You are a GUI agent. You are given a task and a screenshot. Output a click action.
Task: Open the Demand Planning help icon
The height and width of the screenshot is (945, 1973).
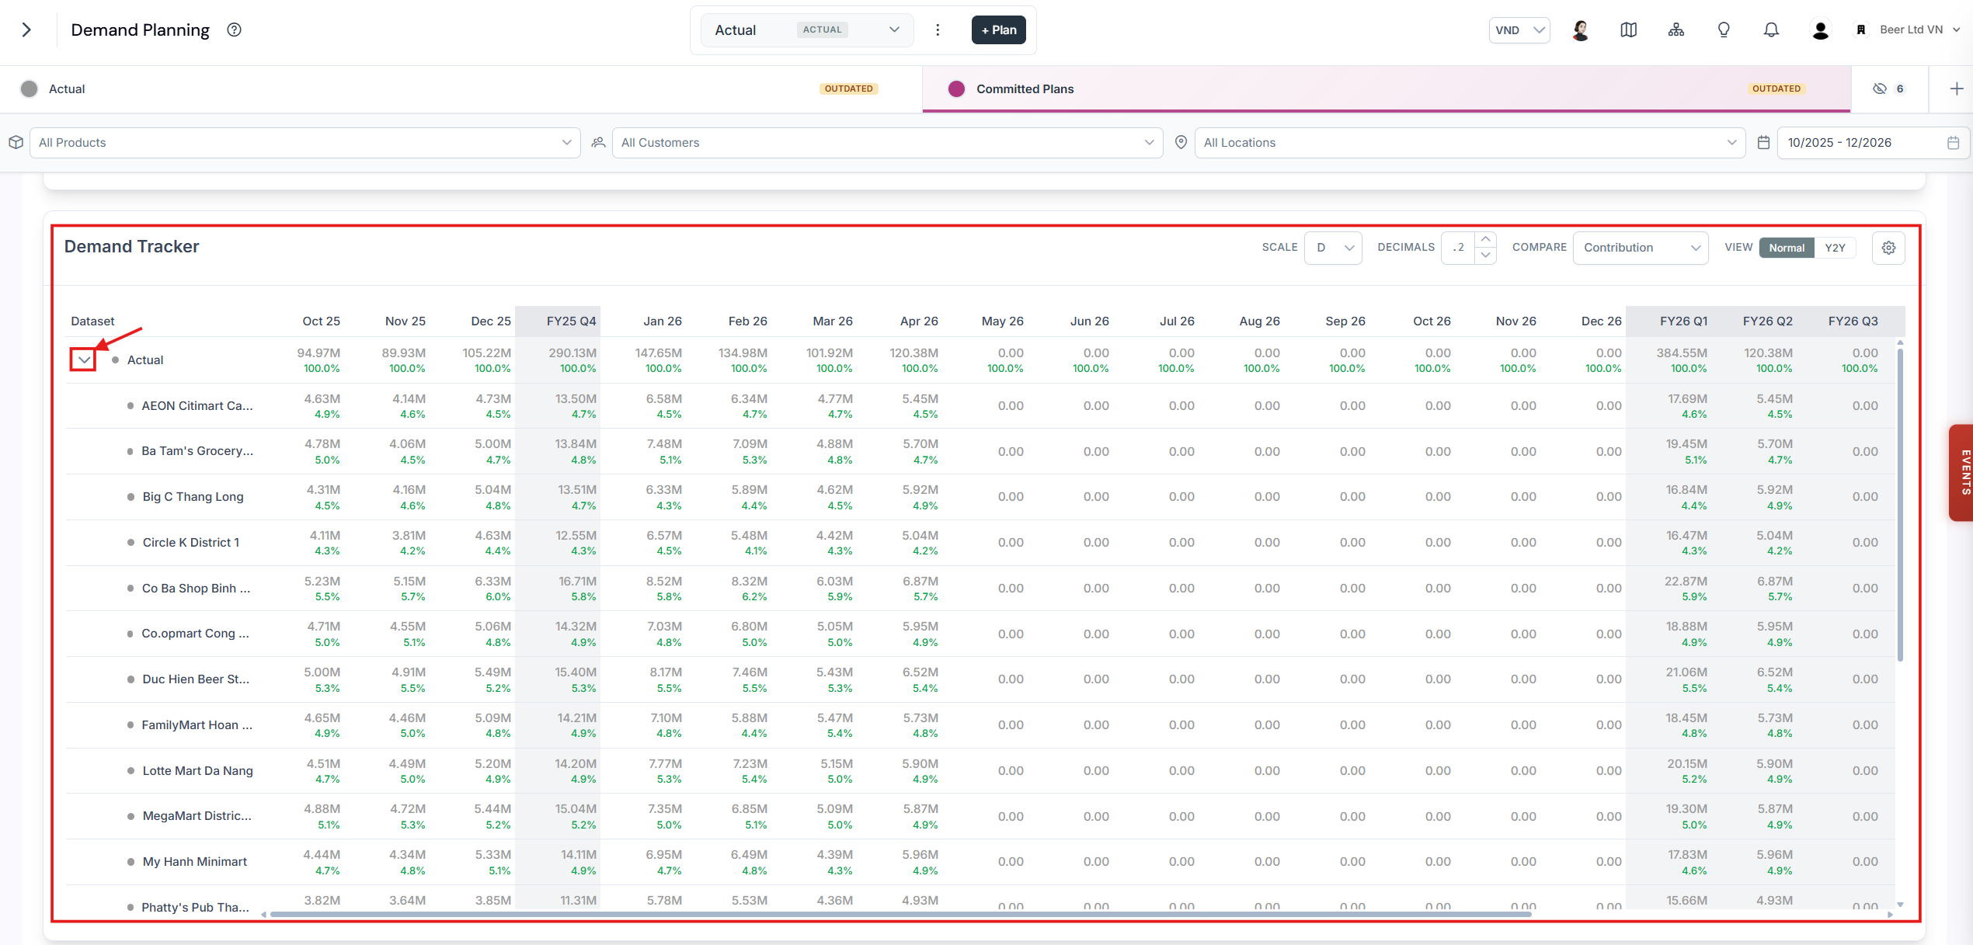point(234,30)
